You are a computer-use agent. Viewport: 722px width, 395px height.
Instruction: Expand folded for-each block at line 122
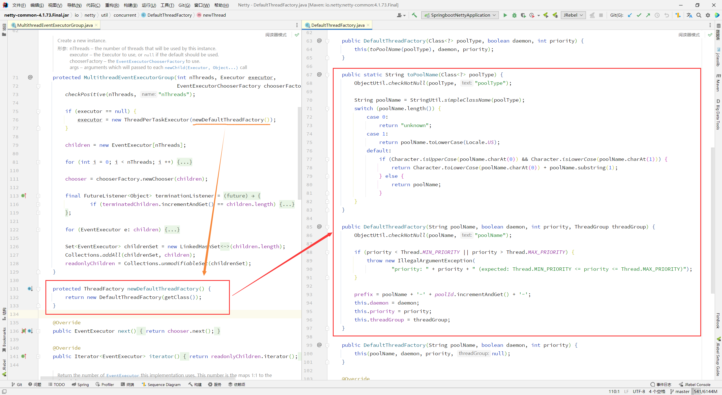pyautogui.click(x=38, y=230)
